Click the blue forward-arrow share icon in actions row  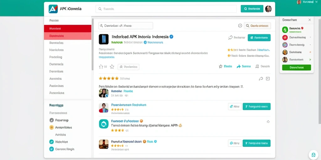[239, 66]
